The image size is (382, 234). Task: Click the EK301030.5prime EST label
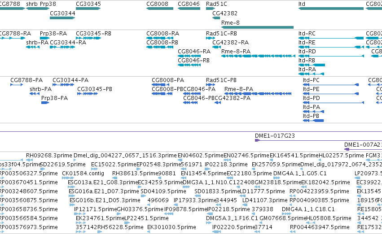point(172,227)
